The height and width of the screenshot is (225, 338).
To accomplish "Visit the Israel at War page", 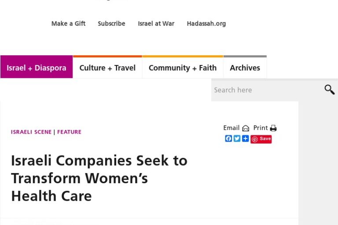I will pyautogui.click(x=156, y=24).
